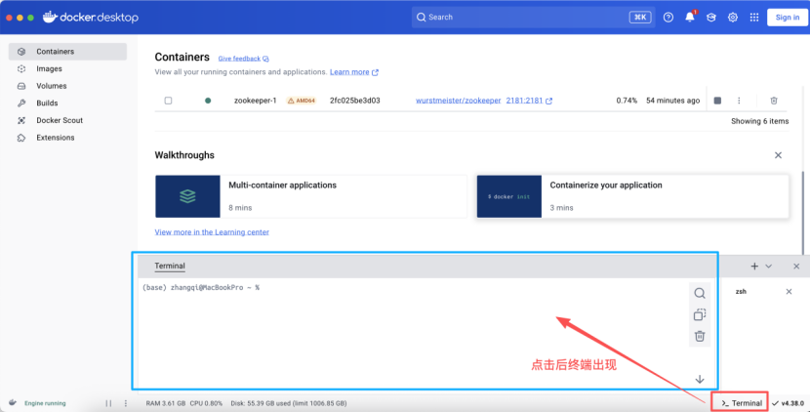Expand the new terminal dropdown chevron
The height and width of the screenshot is (412, 810).
click(769, 267)
